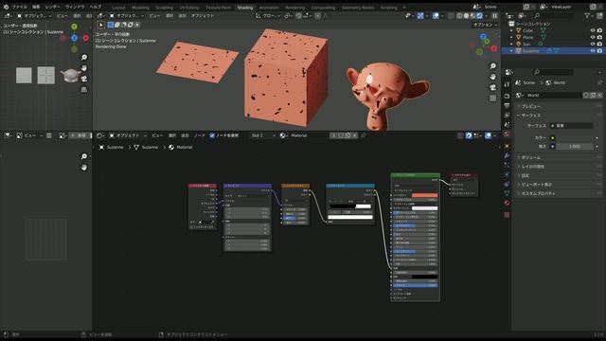The height and width of the screenshot is (341, 606).
Task: Toggle camera view in main viewport
Action: coord(492,87)
